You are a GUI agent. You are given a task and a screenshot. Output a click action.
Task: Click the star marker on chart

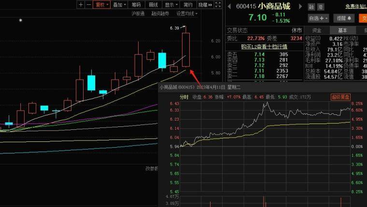21,20
